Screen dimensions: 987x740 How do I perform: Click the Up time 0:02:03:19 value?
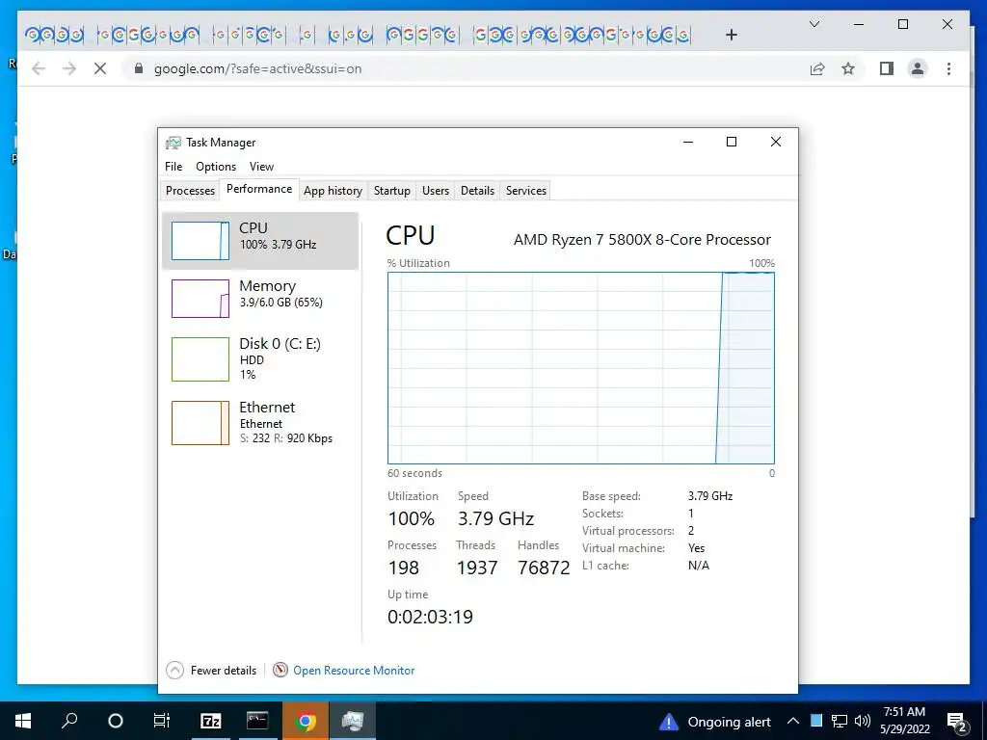(x=430, y=617)
